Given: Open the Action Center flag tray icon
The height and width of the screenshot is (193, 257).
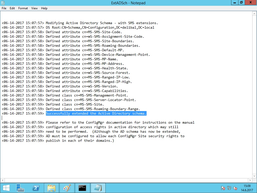Looking at the screenshot, I should 223,188.
